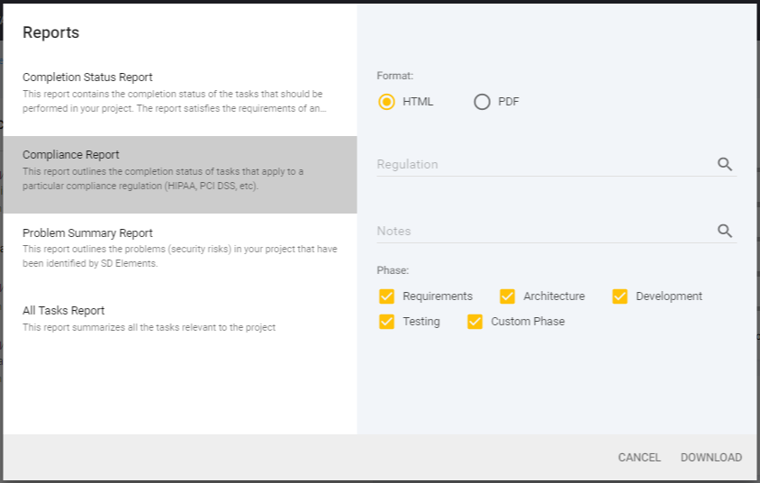Disable the Development phase checkbox
The image size is (760, 483).
[x=620, y=296]
